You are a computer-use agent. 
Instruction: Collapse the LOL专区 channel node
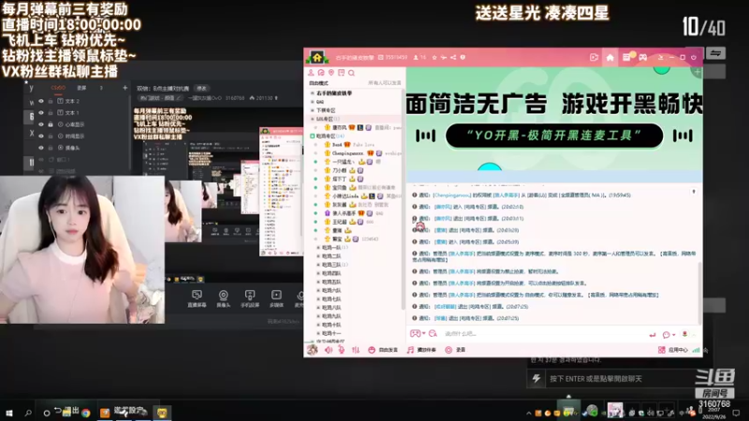(x=313, y=119)
